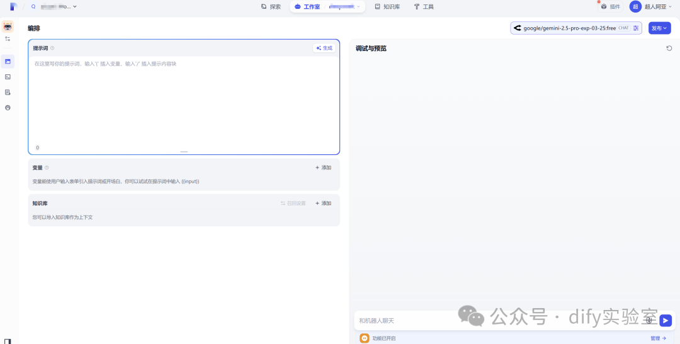Open the 管理 features manage link

[x=659, y=338]
